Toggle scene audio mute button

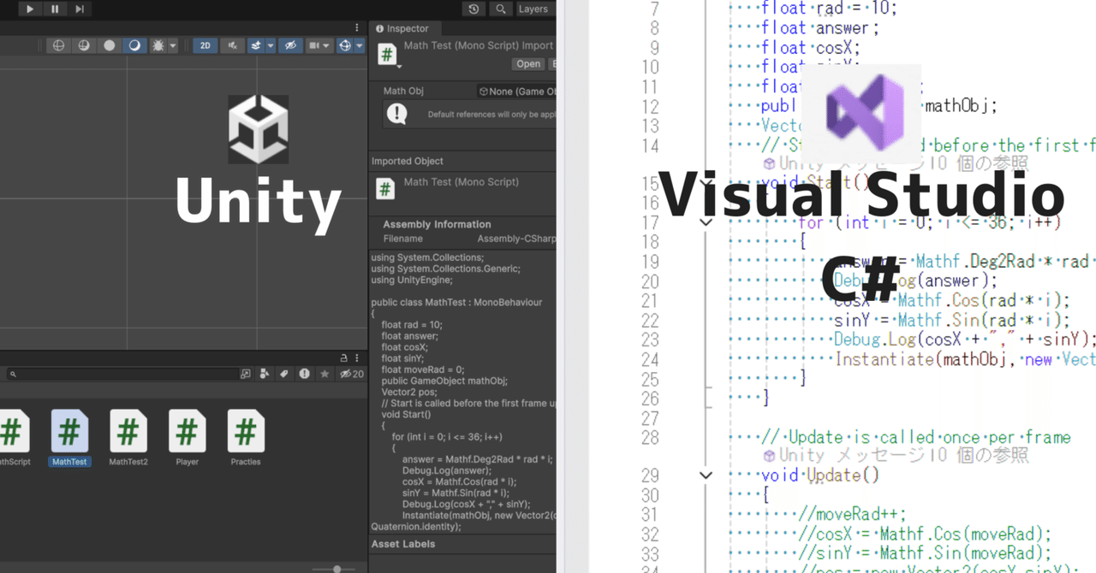(232, 44)
